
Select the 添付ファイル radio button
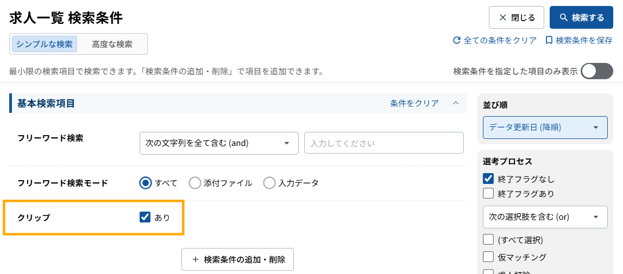tap(195, 183)
